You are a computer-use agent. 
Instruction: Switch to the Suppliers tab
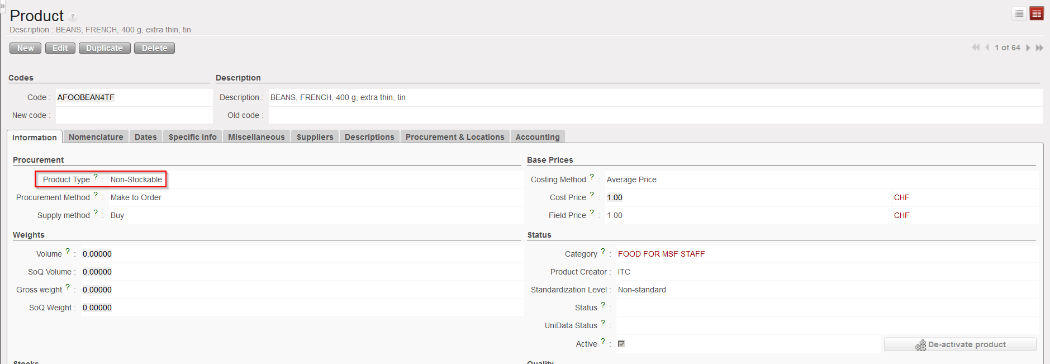(315, 137)
